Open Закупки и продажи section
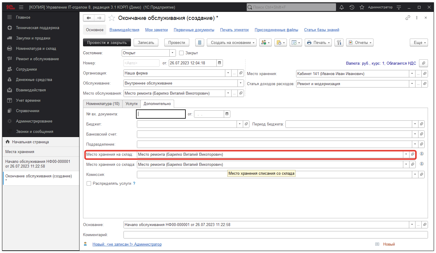The height and width of the screenshot is (253, 436). [x=33, y=38]
